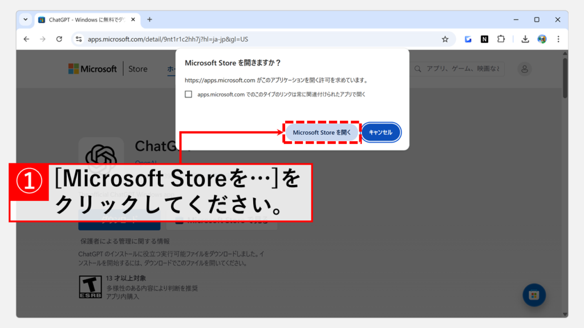Click the floating Microsoft Store badge icon

[534, 296]
